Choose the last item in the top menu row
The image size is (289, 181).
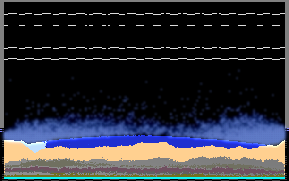pyautogui.click(x=279, y=14)
